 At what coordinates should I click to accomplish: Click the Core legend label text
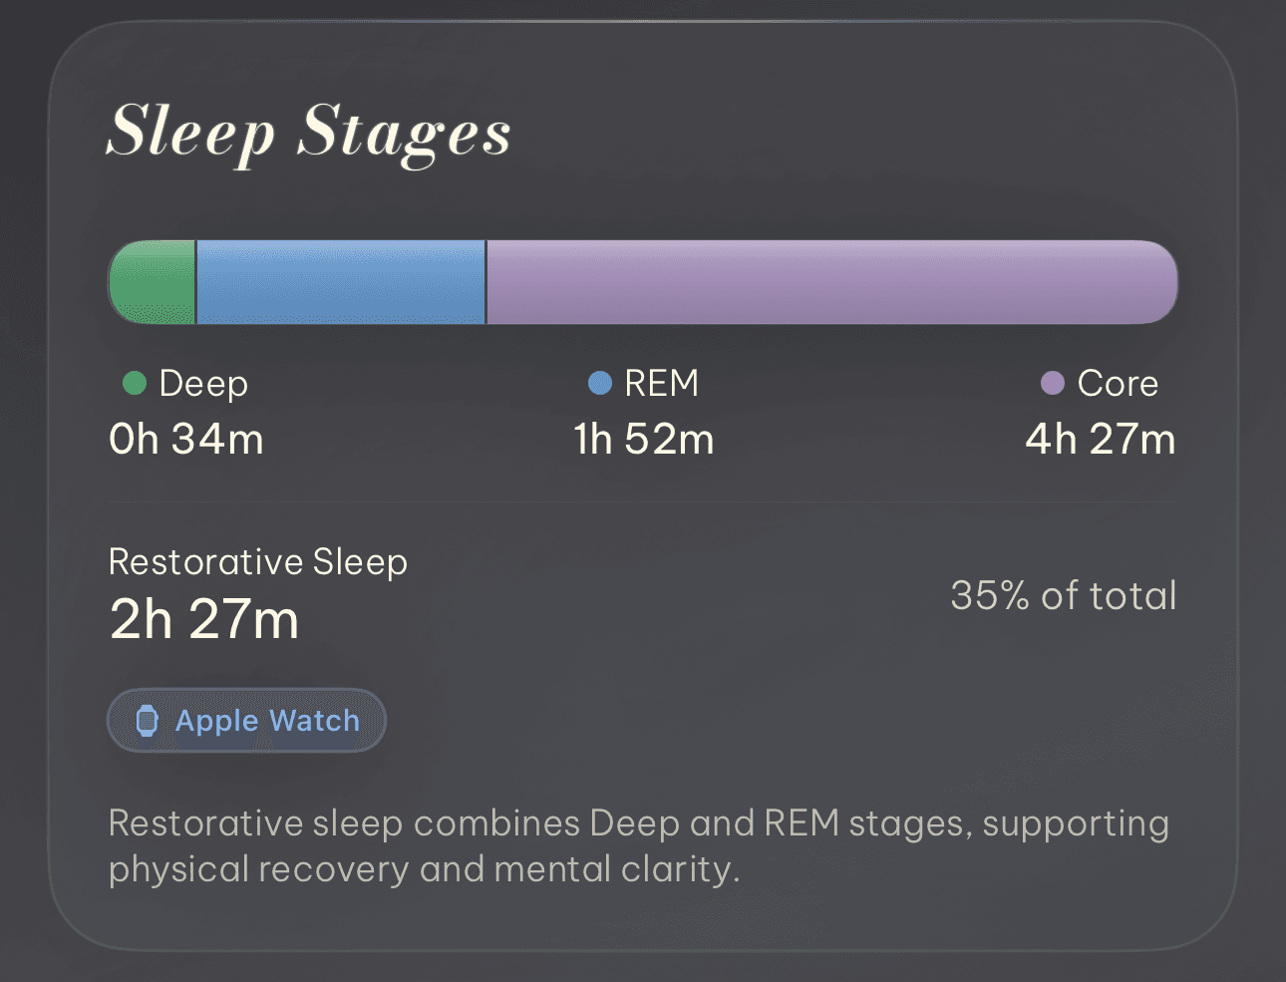(x=1119, y=382)
